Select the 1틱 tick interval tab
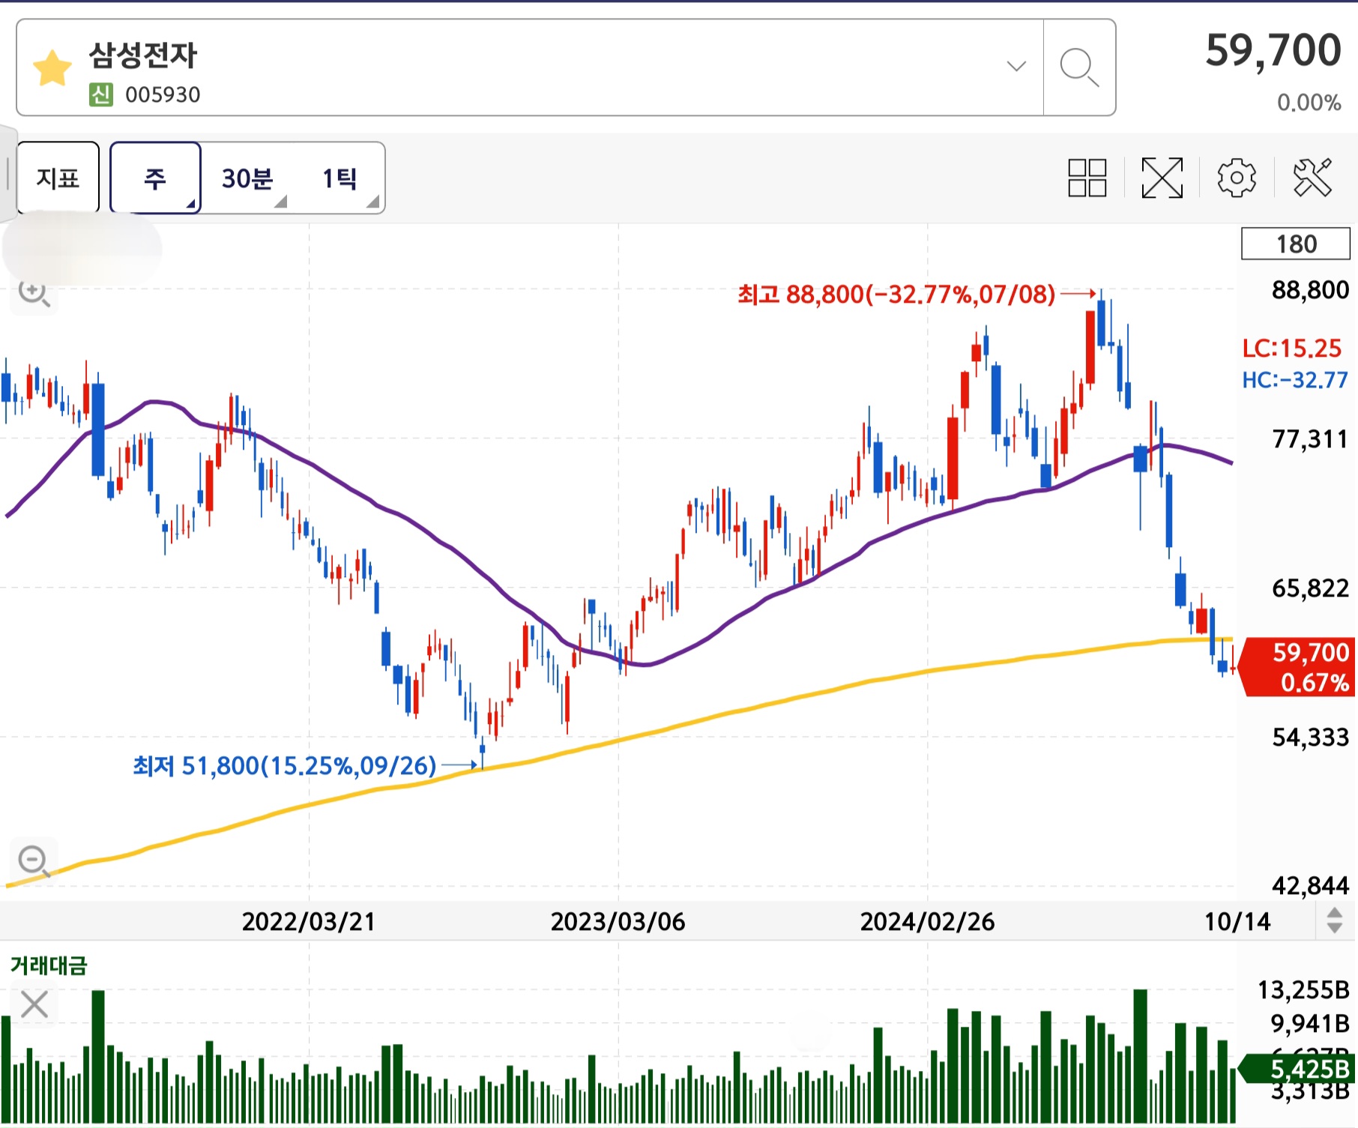The width and height of the screenshot is (1358, 1128). [x=339, y=178]
